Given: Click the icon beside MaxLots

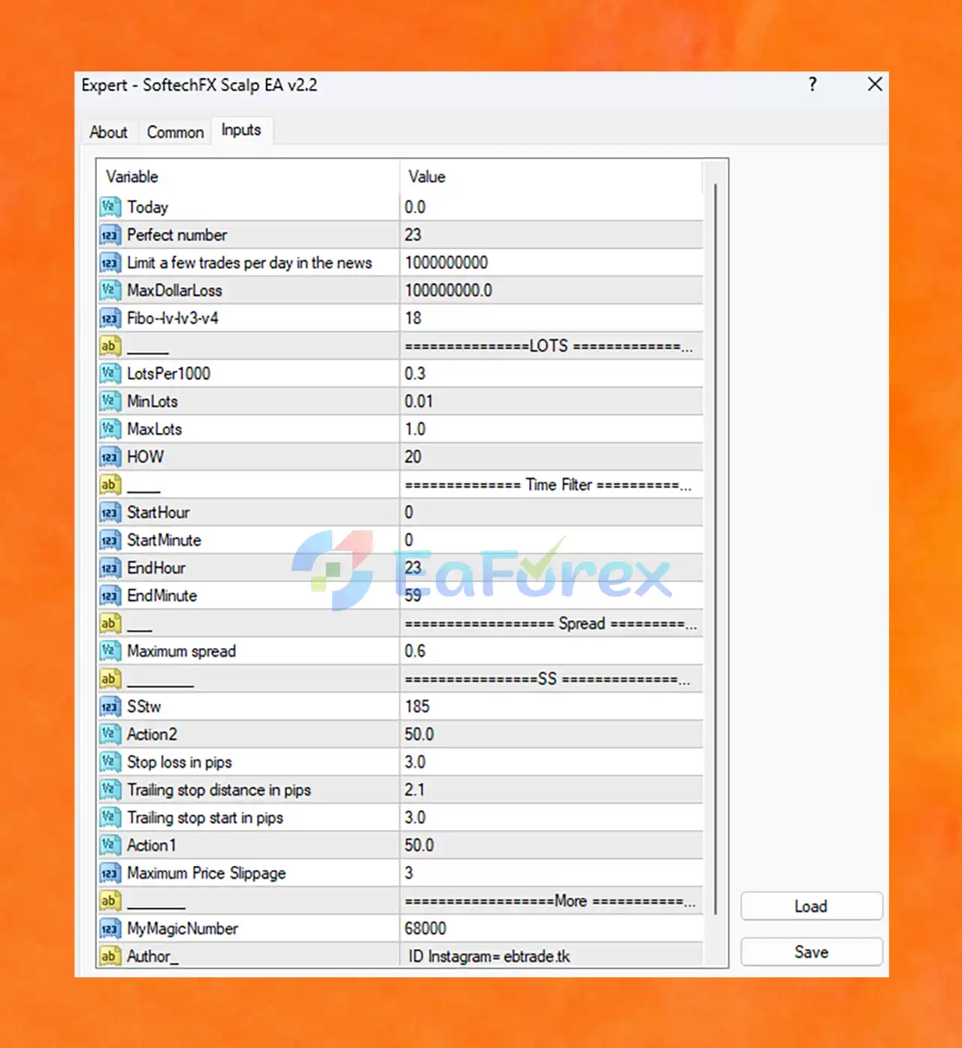Looking at the screenshot, I should point(110,429).
